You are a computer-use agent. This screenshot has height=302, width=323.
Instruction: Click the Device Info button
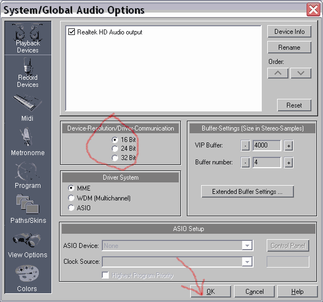[289, 32]
